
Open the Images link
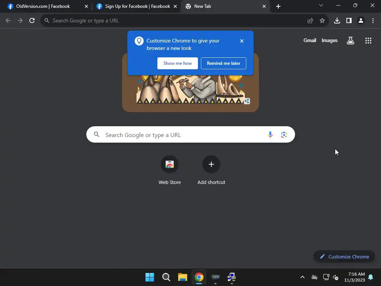tap(330, 40)
